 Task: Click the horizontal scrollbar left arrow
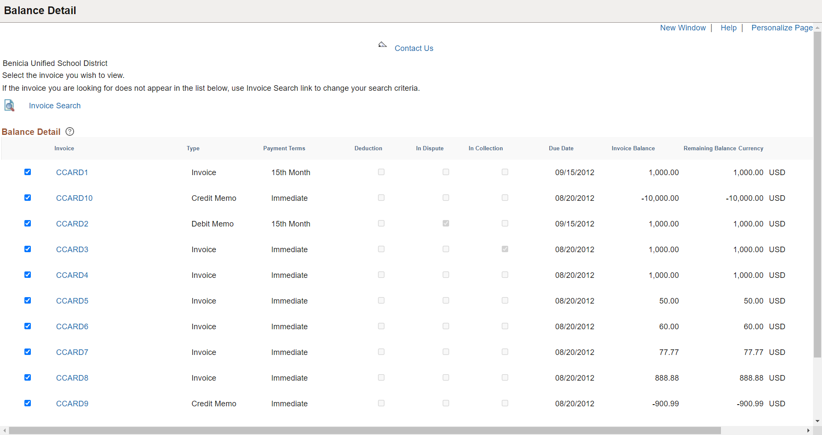pos(4,430)
